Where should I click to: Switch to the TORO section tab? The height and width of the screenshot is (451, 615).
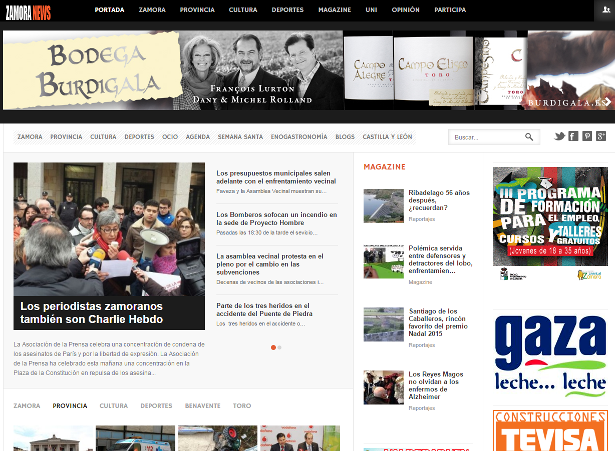click(x=242, y=406)
